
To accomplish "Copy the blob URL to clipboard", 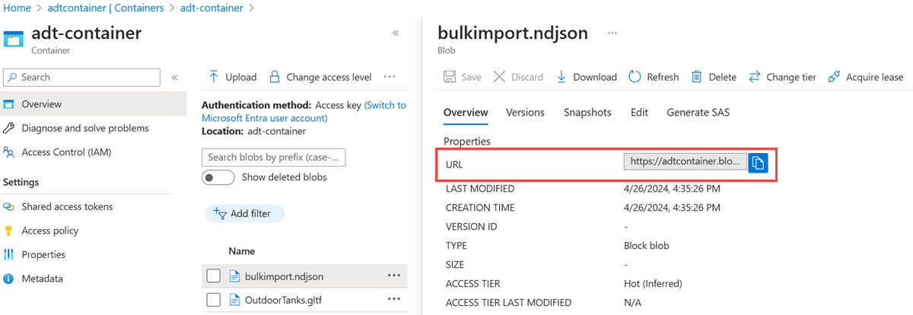I will pos(758,163).
